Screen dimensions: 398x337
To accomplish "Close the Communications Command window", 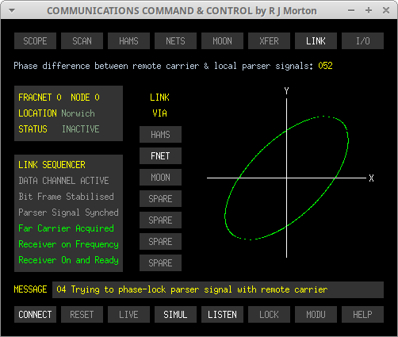I will 386,10.
